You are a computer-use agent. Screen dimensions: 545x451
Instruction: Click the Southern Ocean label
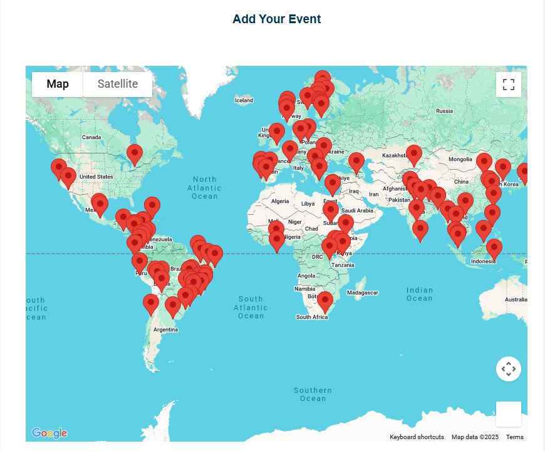(313, 395)
